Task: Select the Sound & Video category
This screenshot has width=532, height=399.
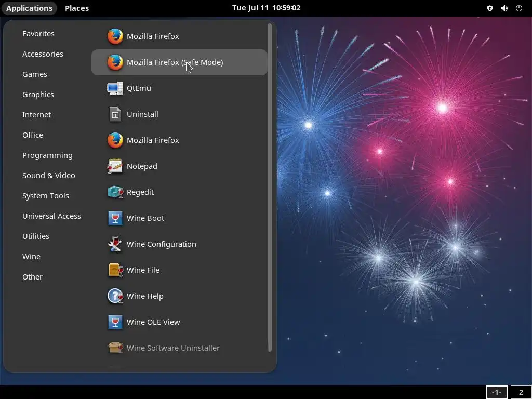Action: tap(48, 176)
